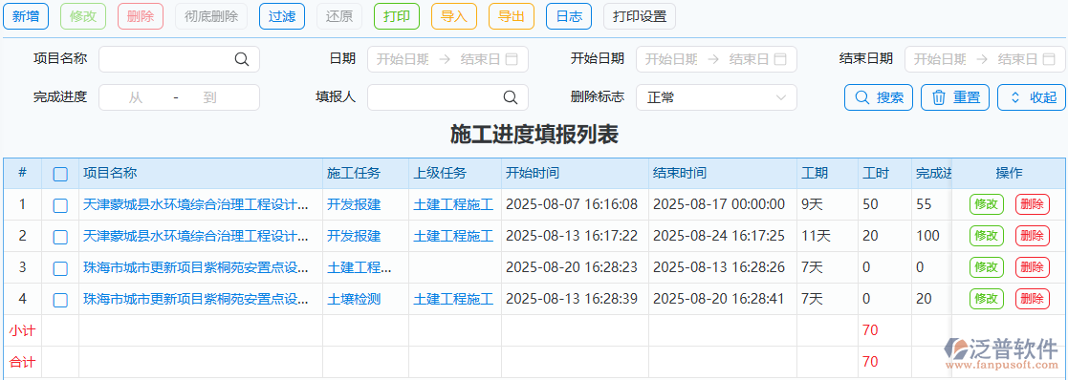This screenshot has height=380, width=1068.
Task: Click the 新增 button
Action: 26,17
